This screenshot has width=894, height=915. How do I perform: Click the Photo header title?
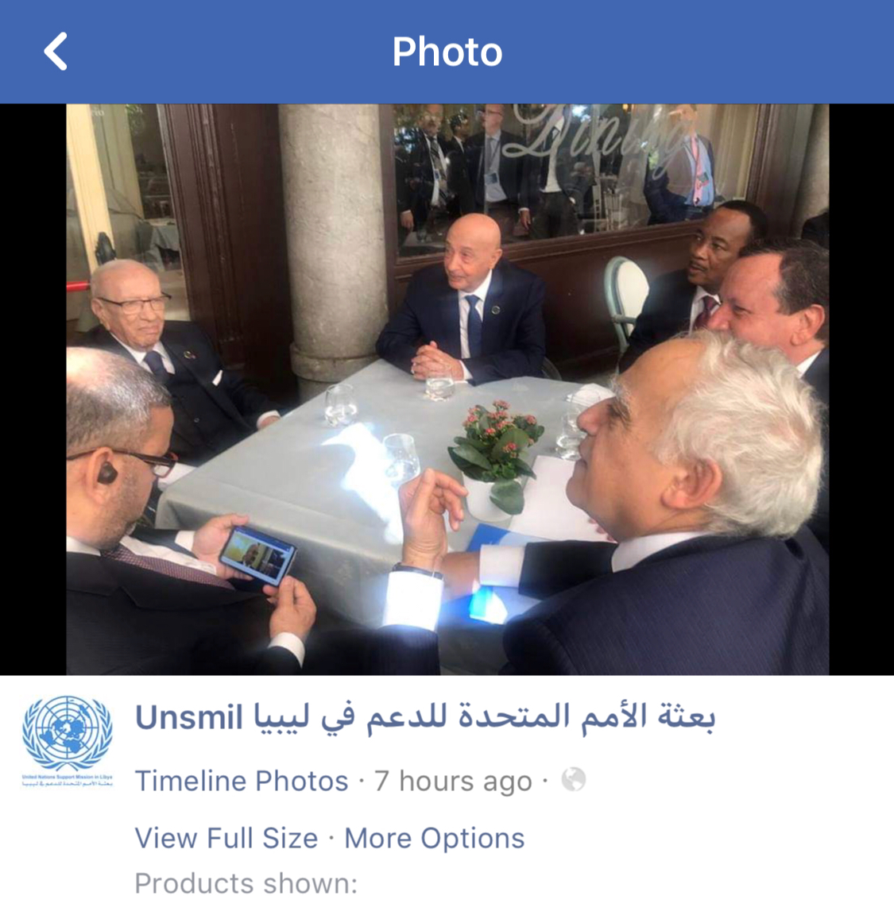click(447, 52)
